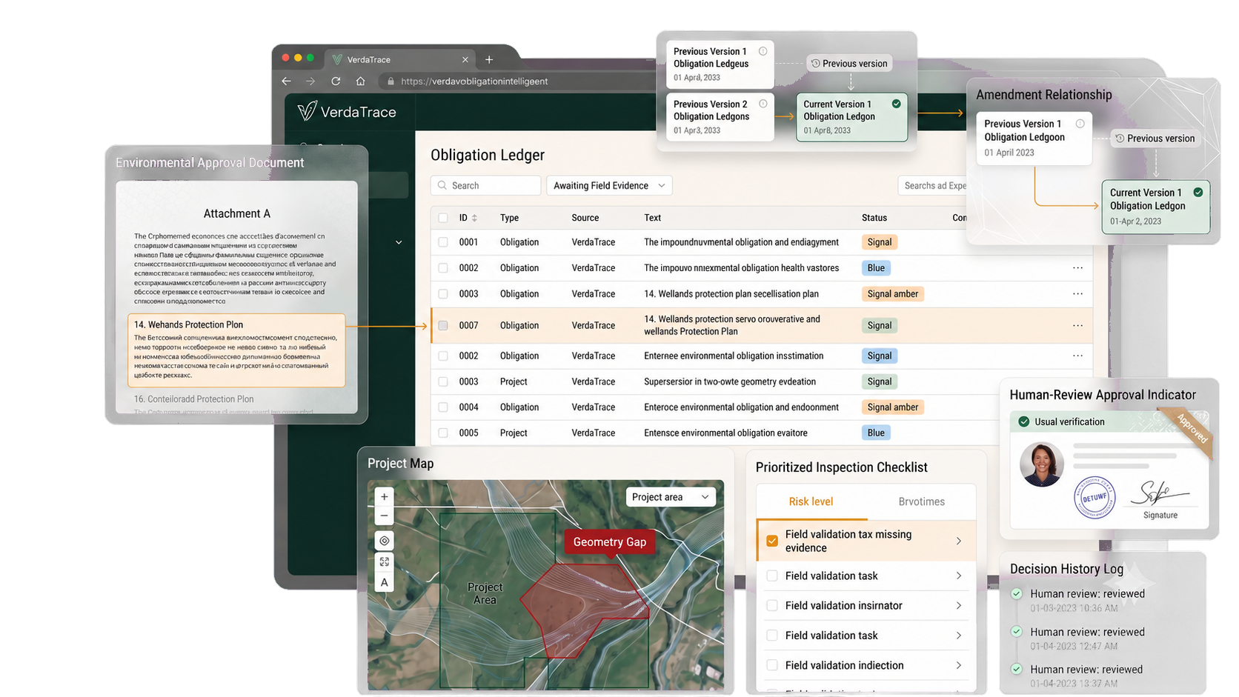The width and height of the screenshot is (1239, 697).
Task: Click the map locate target icon
Action: tap(384, 541)
